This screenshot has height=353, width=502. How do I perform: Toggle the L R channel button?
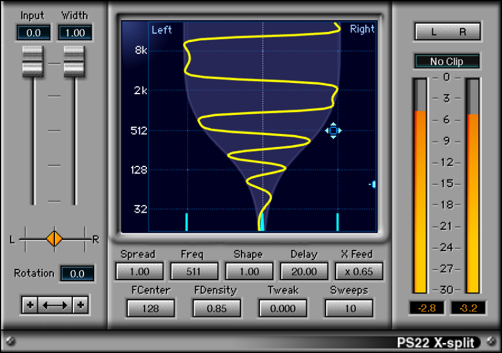tap(448, 32)
